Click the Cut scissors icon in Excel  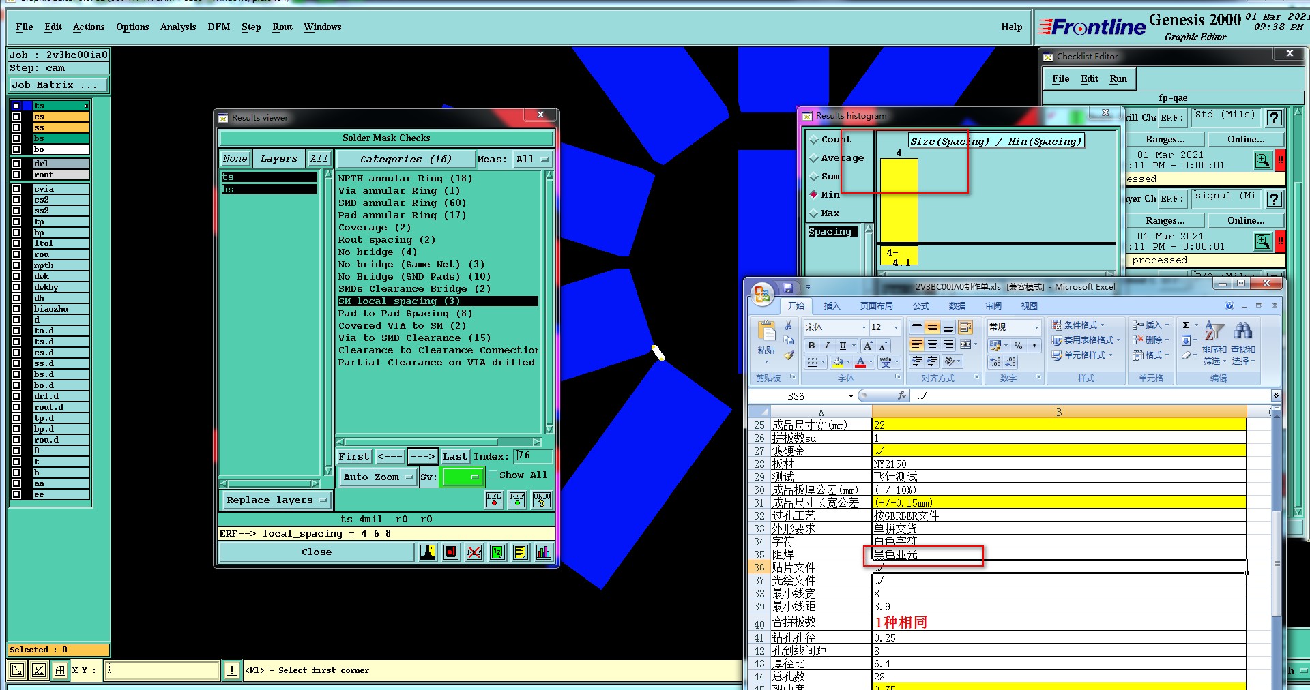789,326
